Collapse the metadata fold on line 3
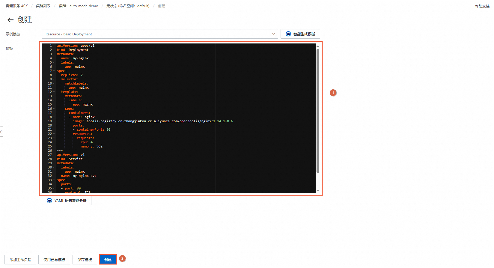 tap(54, 54)
